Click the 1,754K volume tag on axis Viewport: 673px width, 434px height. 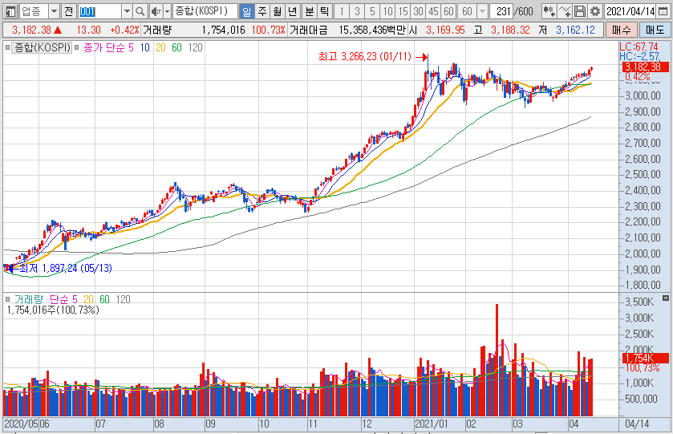point(645,358)
